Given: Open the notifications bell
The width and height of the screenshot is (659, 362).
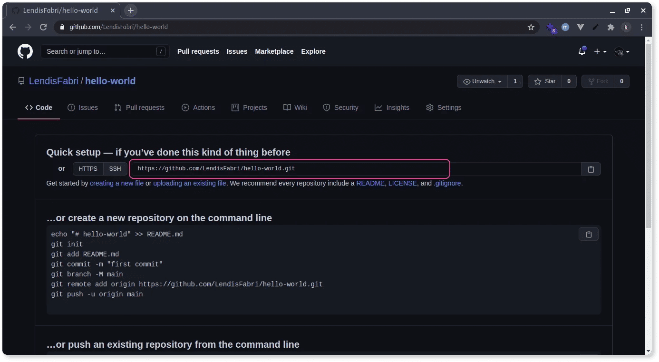Looking at the screenshot, I should click(582, 51).
